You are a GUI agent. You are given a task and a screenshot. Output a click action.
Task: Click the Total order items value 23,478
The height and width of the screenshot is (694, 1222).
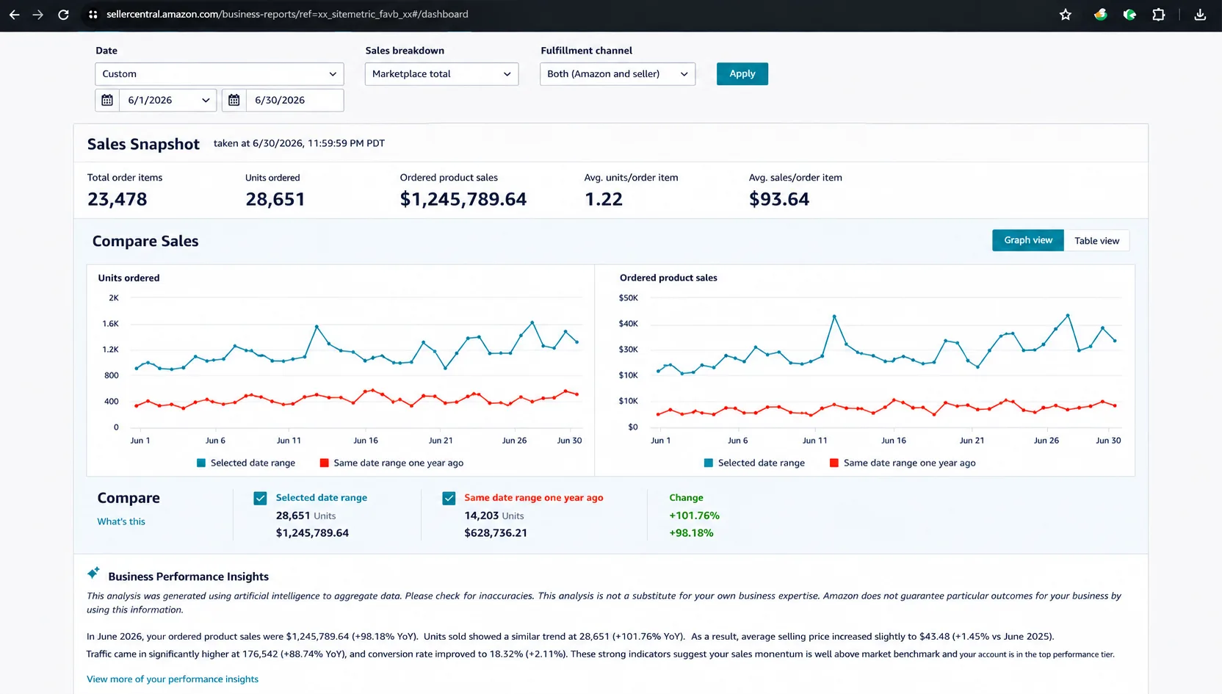pyautogui.click(x=117, y=199)
